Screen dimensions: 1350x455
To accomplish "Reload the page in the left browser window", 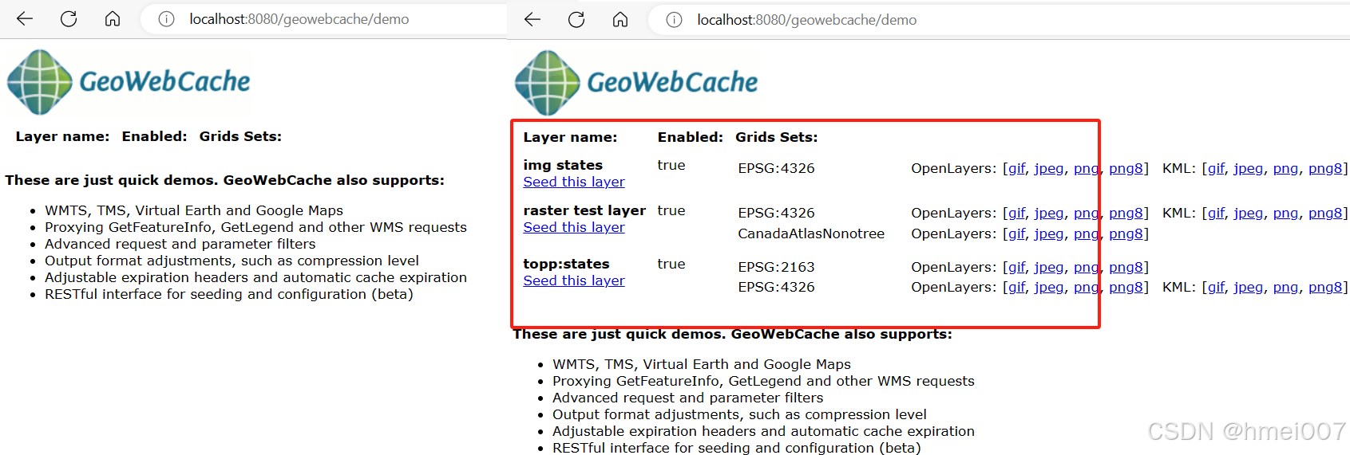I will pyautogui.click(x=69, y=18).
